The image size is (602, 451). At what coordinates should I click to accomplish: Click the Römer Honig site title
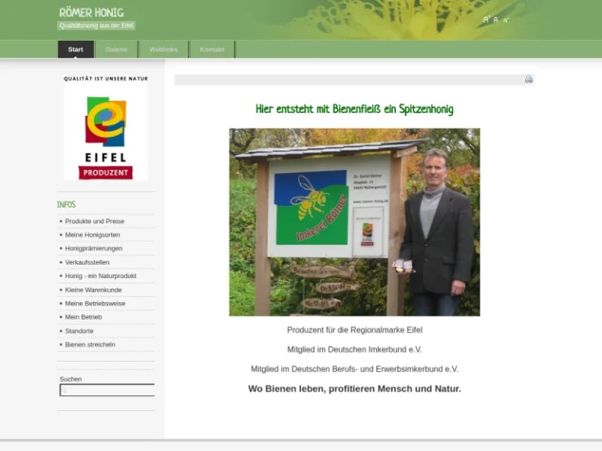(91, 13)
